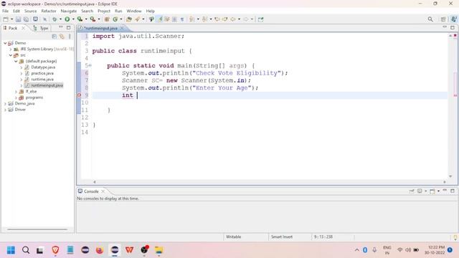459x258 pixels.
Task: Click the Search flashlight toolbar icon
Action: tap(137, 19)
